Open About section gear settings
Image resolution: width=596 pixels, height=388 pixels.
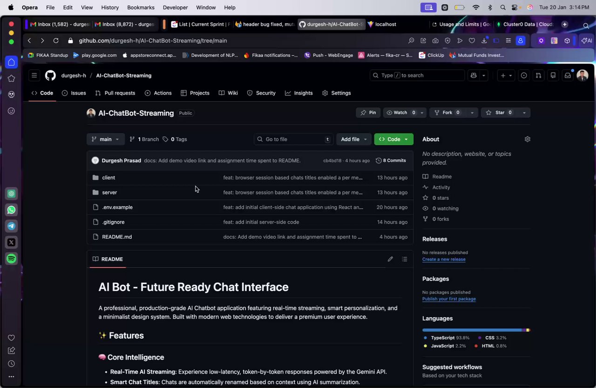coord(527,139)
